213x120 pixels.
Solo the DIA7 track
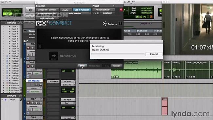[36, 103]
